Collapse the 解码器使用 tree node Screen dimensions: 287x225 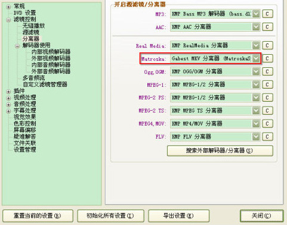click(17, 46)
